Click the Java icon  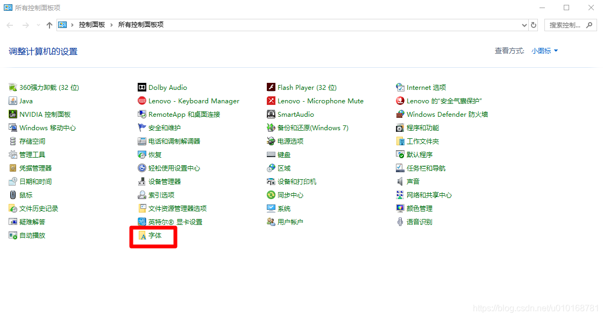[13, 101]
